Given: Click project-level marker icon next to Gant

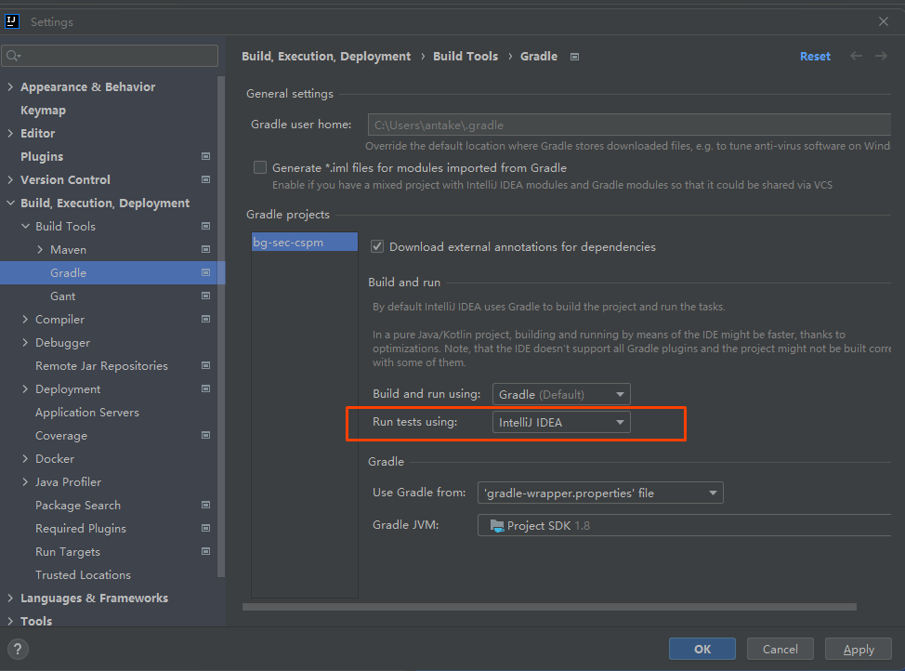Looking at the screenshot, I should pos(205,296).
